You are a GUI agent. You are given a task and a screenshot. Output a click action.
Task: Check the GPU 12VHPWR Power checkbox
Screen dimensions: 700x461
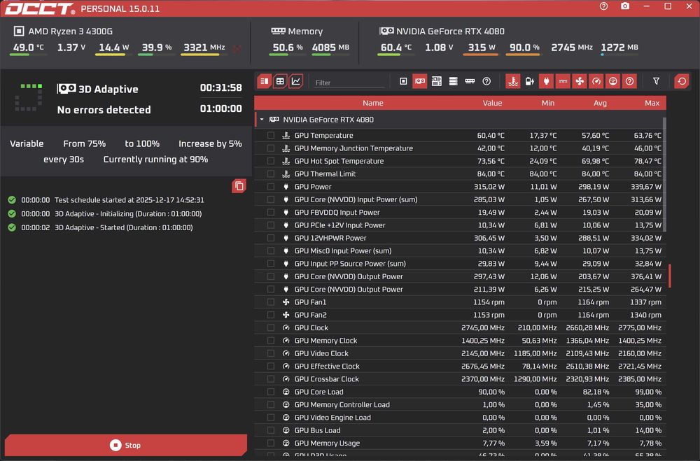[271, 238]
